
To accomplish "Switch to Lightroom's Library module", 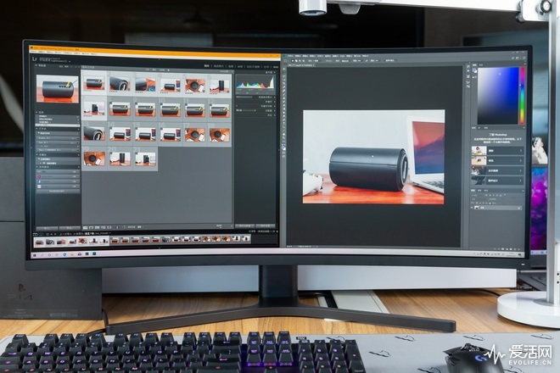I will pyautogui.click(x=207, y=66).
